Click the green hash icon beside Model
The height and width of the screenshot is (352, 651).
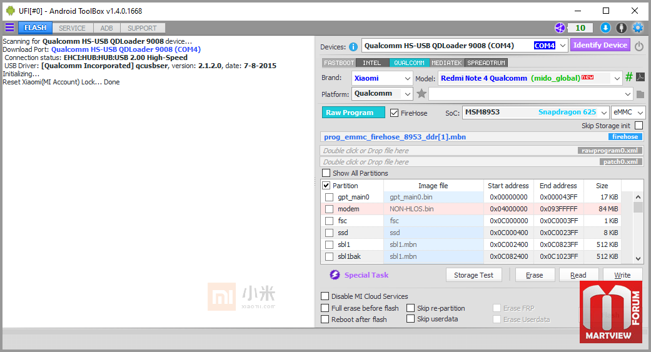pos(629,77)
